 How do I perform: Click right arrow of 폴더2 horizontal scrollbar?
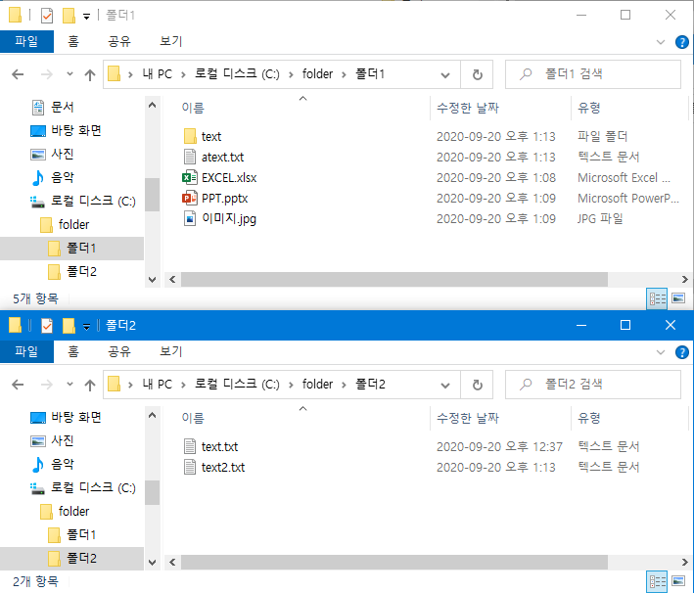pyautogui.click(x=684, y=562)
